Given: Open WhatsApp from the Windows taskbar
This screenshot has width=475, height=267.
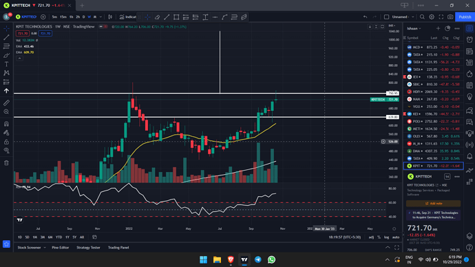Looking at the screenshot, I should (x=271, y=259).
